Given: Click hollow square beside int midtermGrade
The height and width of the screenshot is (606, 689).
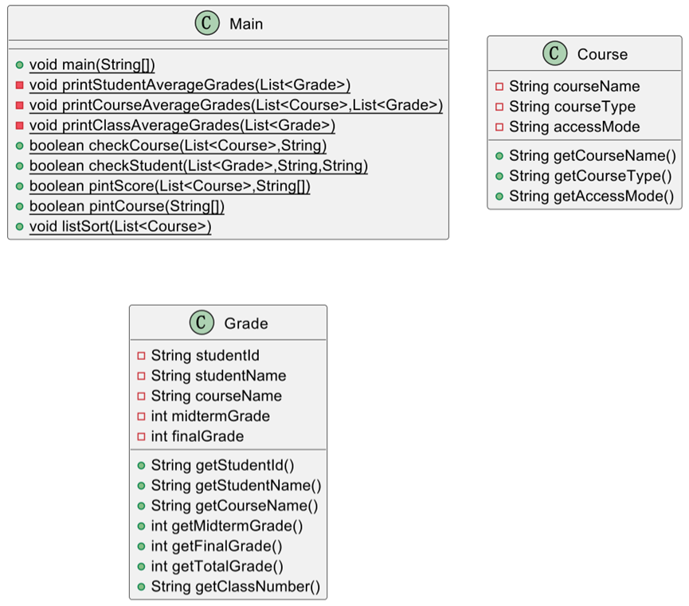Looking at the screenshot, I should (x=141, y=416).
